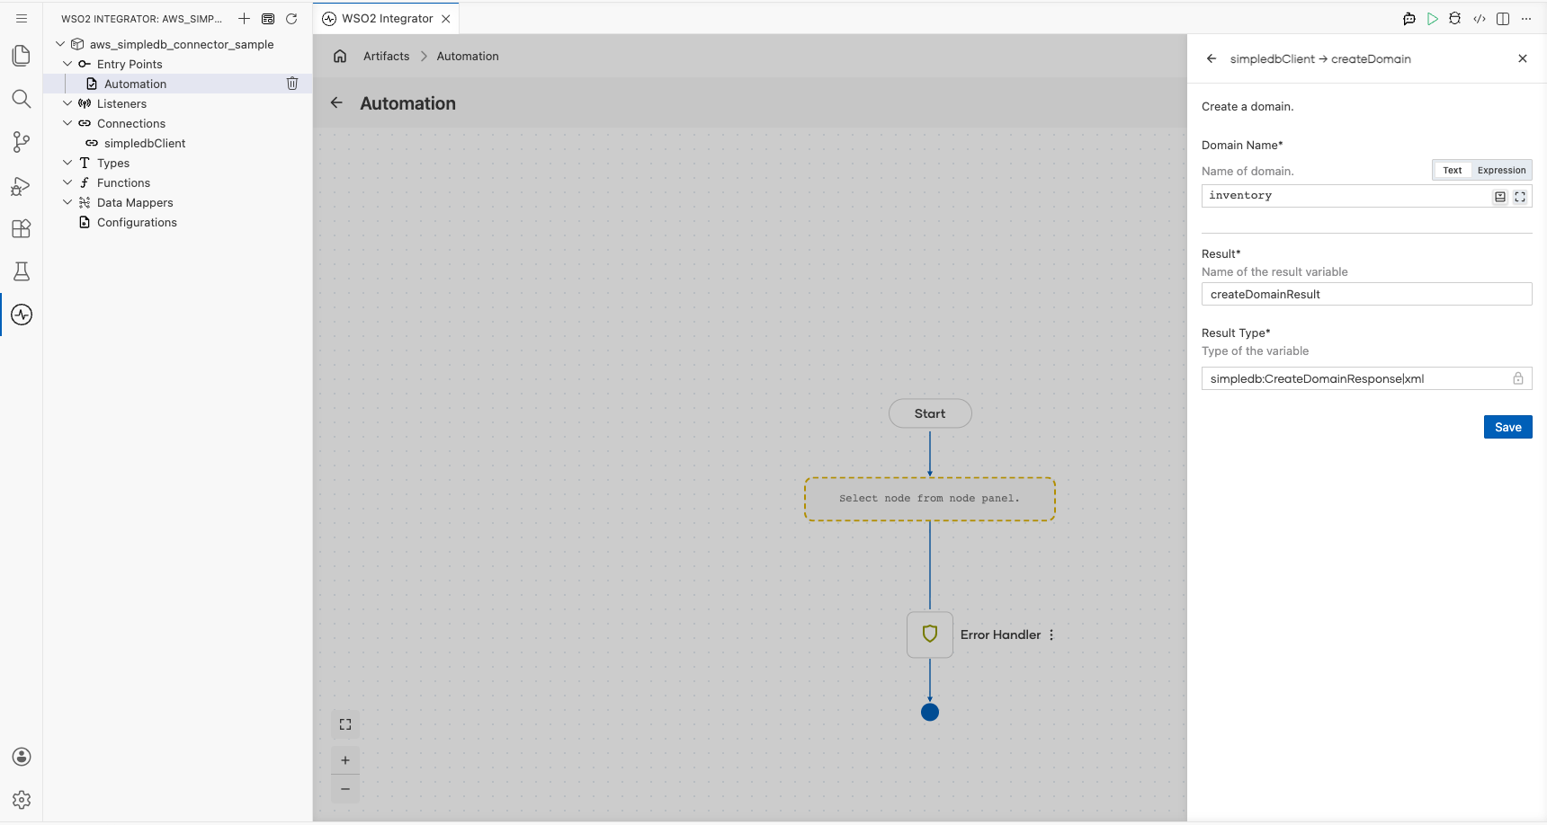
Task: Expand the Domain Name editor
Action: pyautogui.click(x=1520, y=196)
